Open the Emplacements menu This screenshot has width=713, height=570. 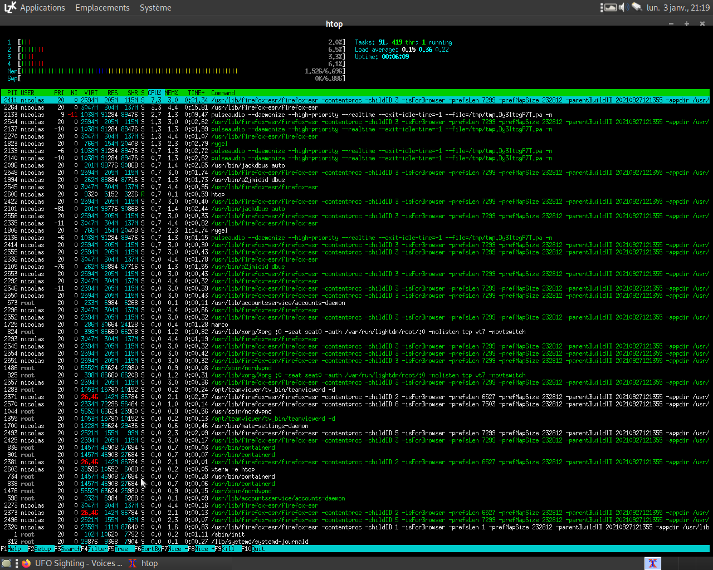pyautogui.click(x=102, y=8)
